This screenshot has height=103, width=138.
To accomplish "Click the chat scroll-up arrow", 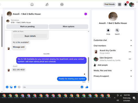I will click(89, 32).
